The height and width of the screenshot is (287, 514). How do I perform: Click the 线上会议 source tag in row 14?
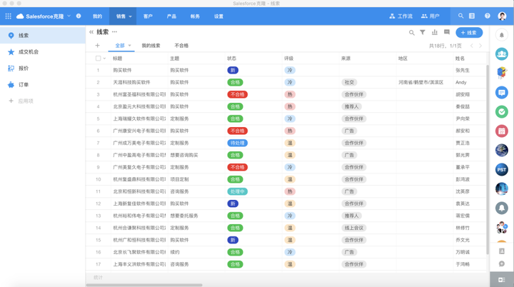tap(353, 228)
